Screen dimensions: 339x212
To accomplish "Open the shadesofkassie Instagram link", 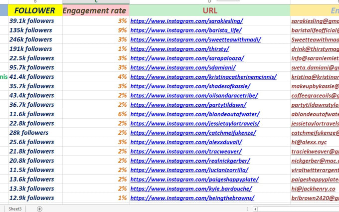I will pos(190,86).
